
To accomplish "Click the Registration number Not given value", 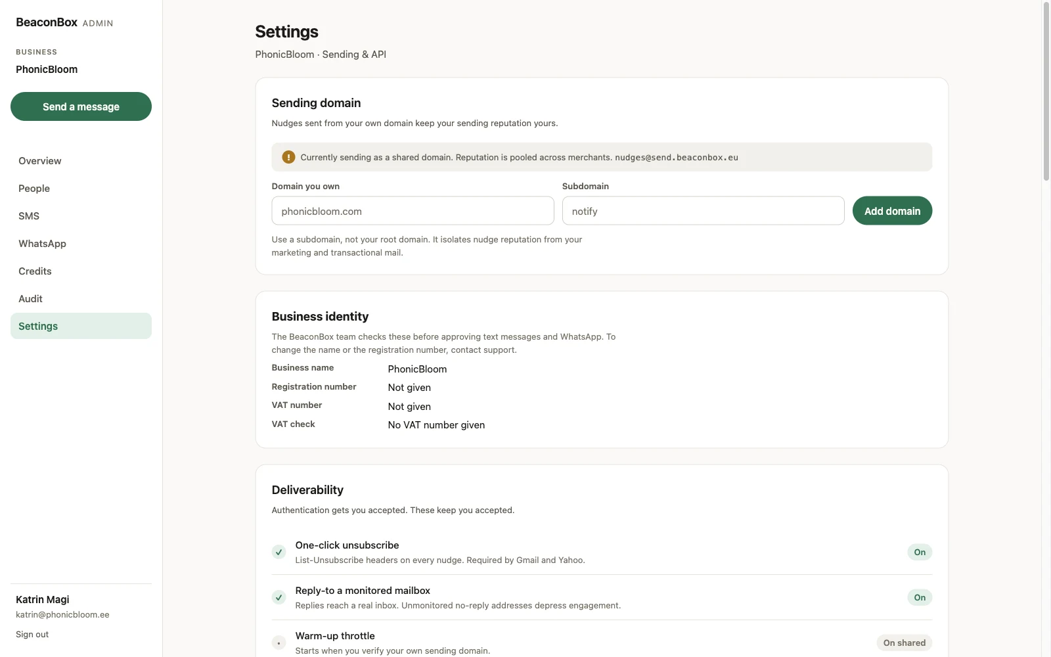I will [x=409, y=388].
